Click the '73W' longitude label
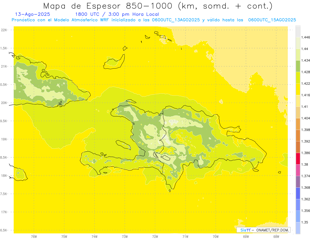This screenshot has height=240, width=310. coord(125,237)
